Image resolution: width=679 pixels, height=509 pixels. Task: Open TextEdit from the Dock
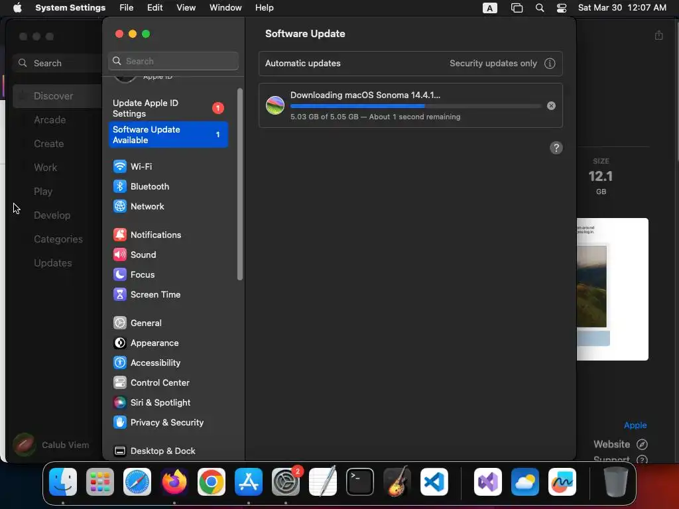(x=323, y=482)
